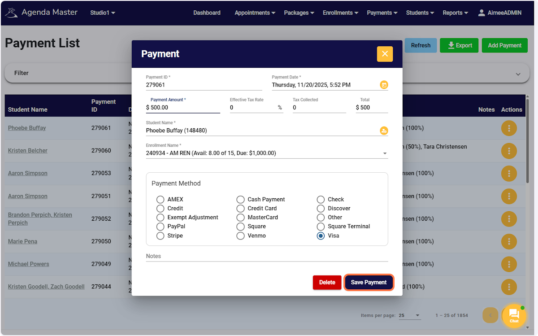Click the user profile icon beside AimeeADMIN

point(481,13)
